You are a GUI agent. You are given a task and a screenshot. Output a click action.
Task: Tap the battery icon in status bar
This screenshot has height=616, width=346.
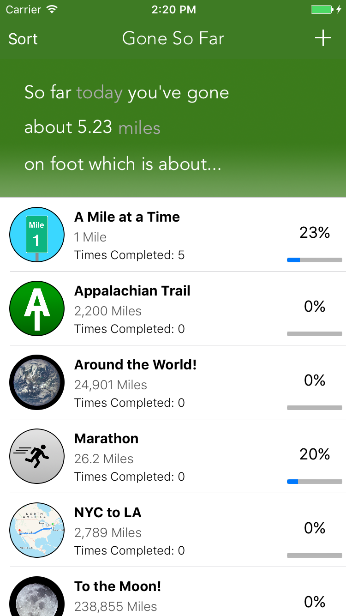(322, 9)
